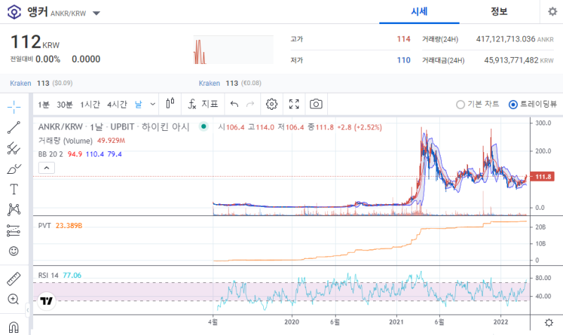Collapse the drawing toolbar side arrow

click(27, 310)
